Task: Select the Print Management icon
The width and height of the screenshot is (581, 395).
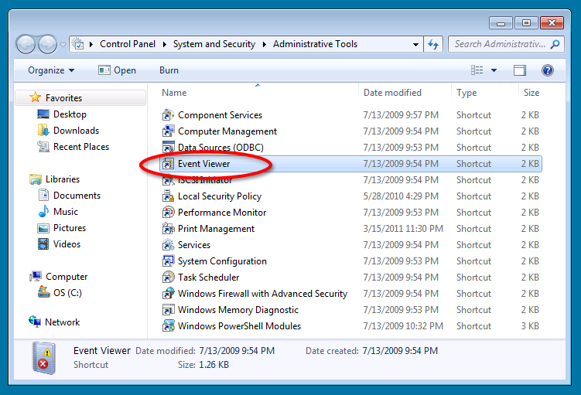Action: [168, 229]
